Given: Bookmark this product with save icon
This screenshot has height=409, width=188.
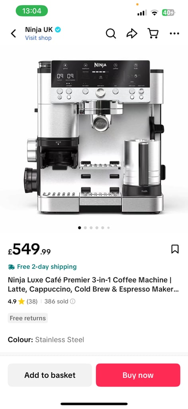Looking at the screenshot, I should [175, 249].
